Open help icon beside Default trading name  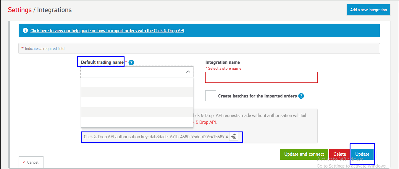(132, 63)
